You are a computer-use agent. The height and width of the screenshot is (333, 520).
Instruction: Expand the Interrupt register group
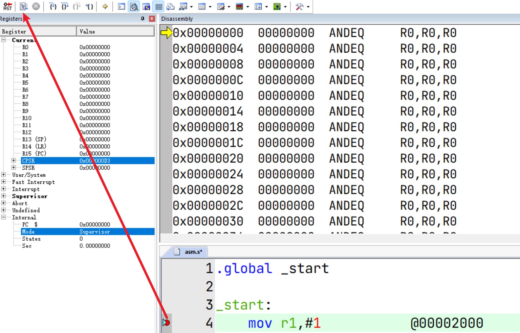[x=3, y=189]
